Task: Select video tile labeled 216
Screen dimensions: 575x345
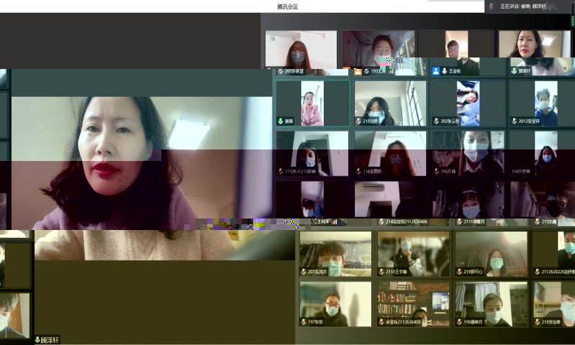Action: click(x=390, y=154)
